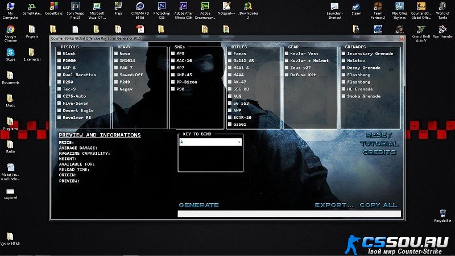Select the Negev checkbox
The height and width of the screenshot is (256, 455).
tap(116, 89)
